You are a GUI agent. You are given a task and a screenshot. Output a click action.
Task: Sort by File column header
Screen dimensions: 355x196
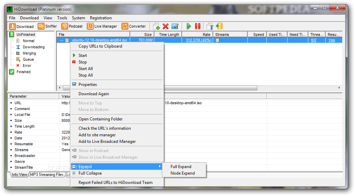(93, 35)
